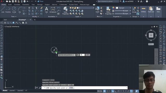Select the Polyline tool
Screen dimensions: 166x93
(8, 10)
